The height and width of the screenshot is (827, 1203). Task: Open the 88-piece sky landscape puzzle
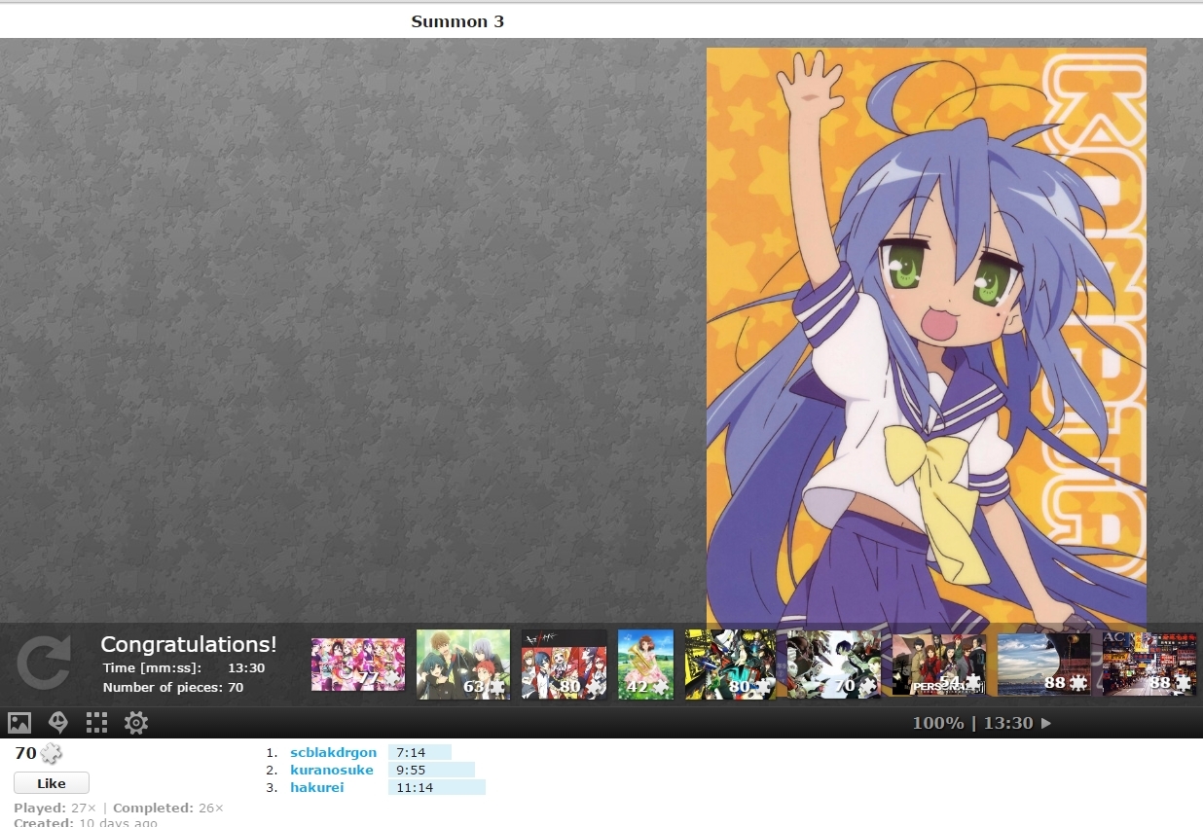(1044, 665)
